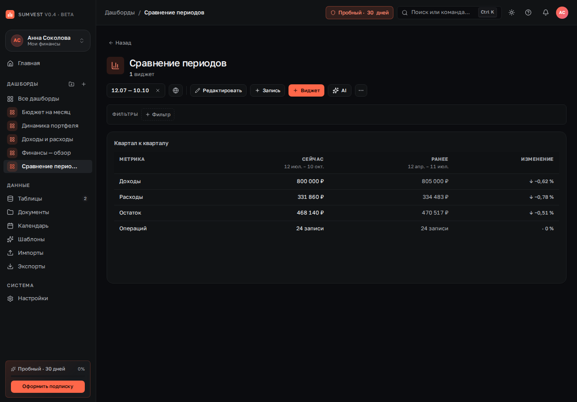
Task: Click the new folder icon beside Дашборды
Action: pyautogui.click(x=72, y=84)
